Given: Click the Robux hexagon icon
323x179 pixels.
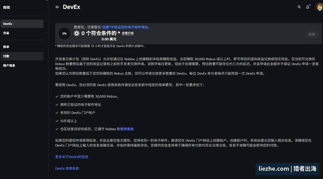Looking at the screenshot, I should click(77, 33).
